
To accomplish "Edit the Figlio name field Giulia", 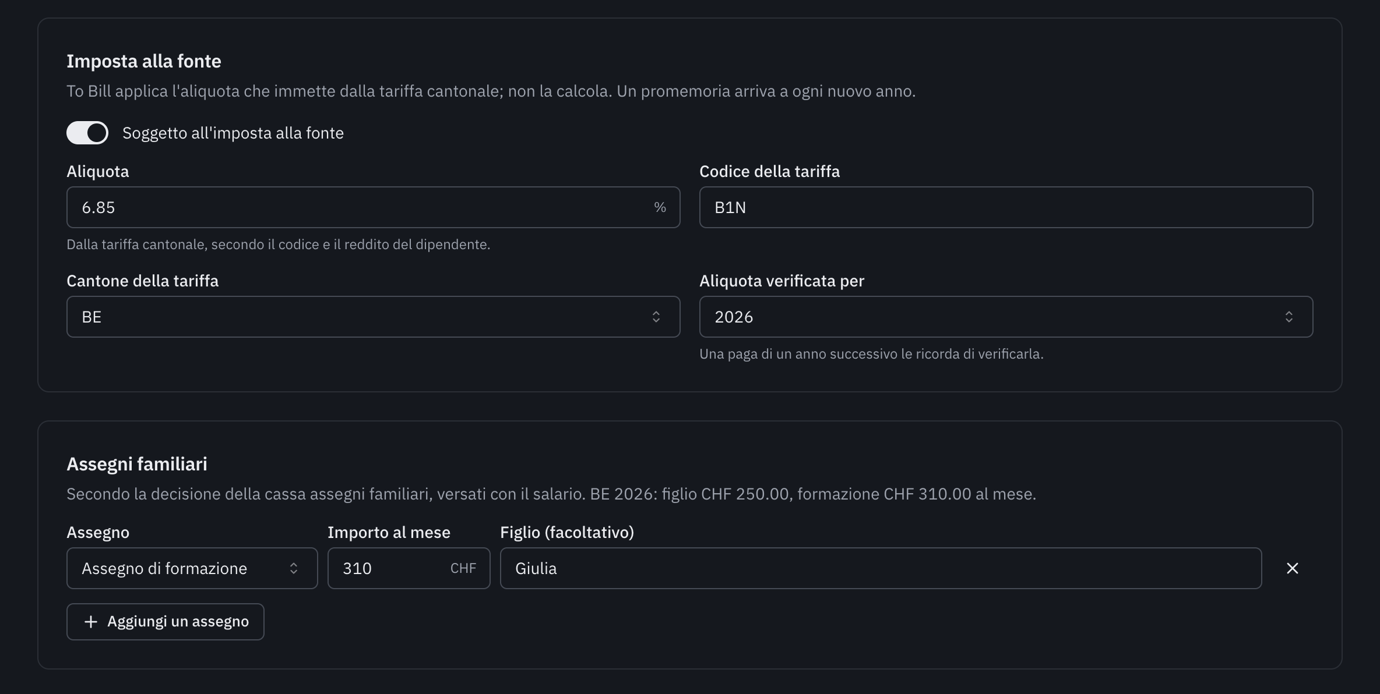I will tap(881, 568).
